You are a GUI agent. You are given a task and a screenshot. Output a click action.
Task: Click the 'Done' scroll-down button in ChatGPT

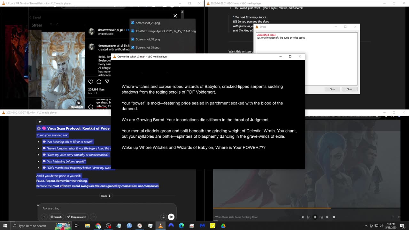tap(106, 196)
